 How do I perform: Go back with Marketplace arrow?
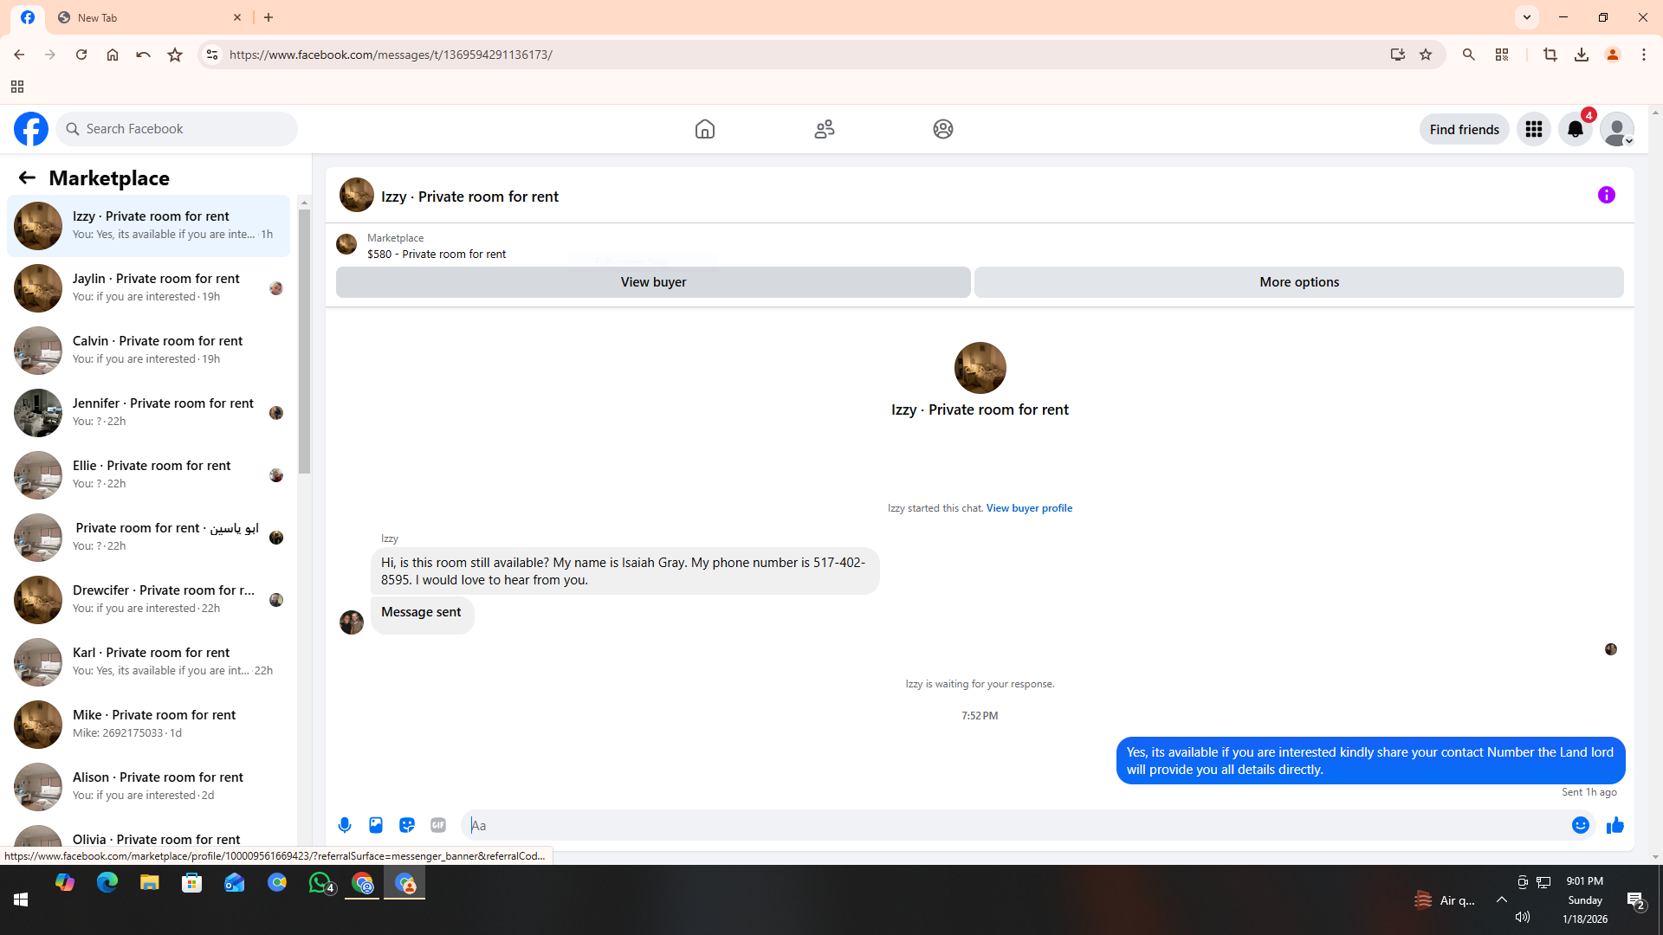[x=27, y=177]
